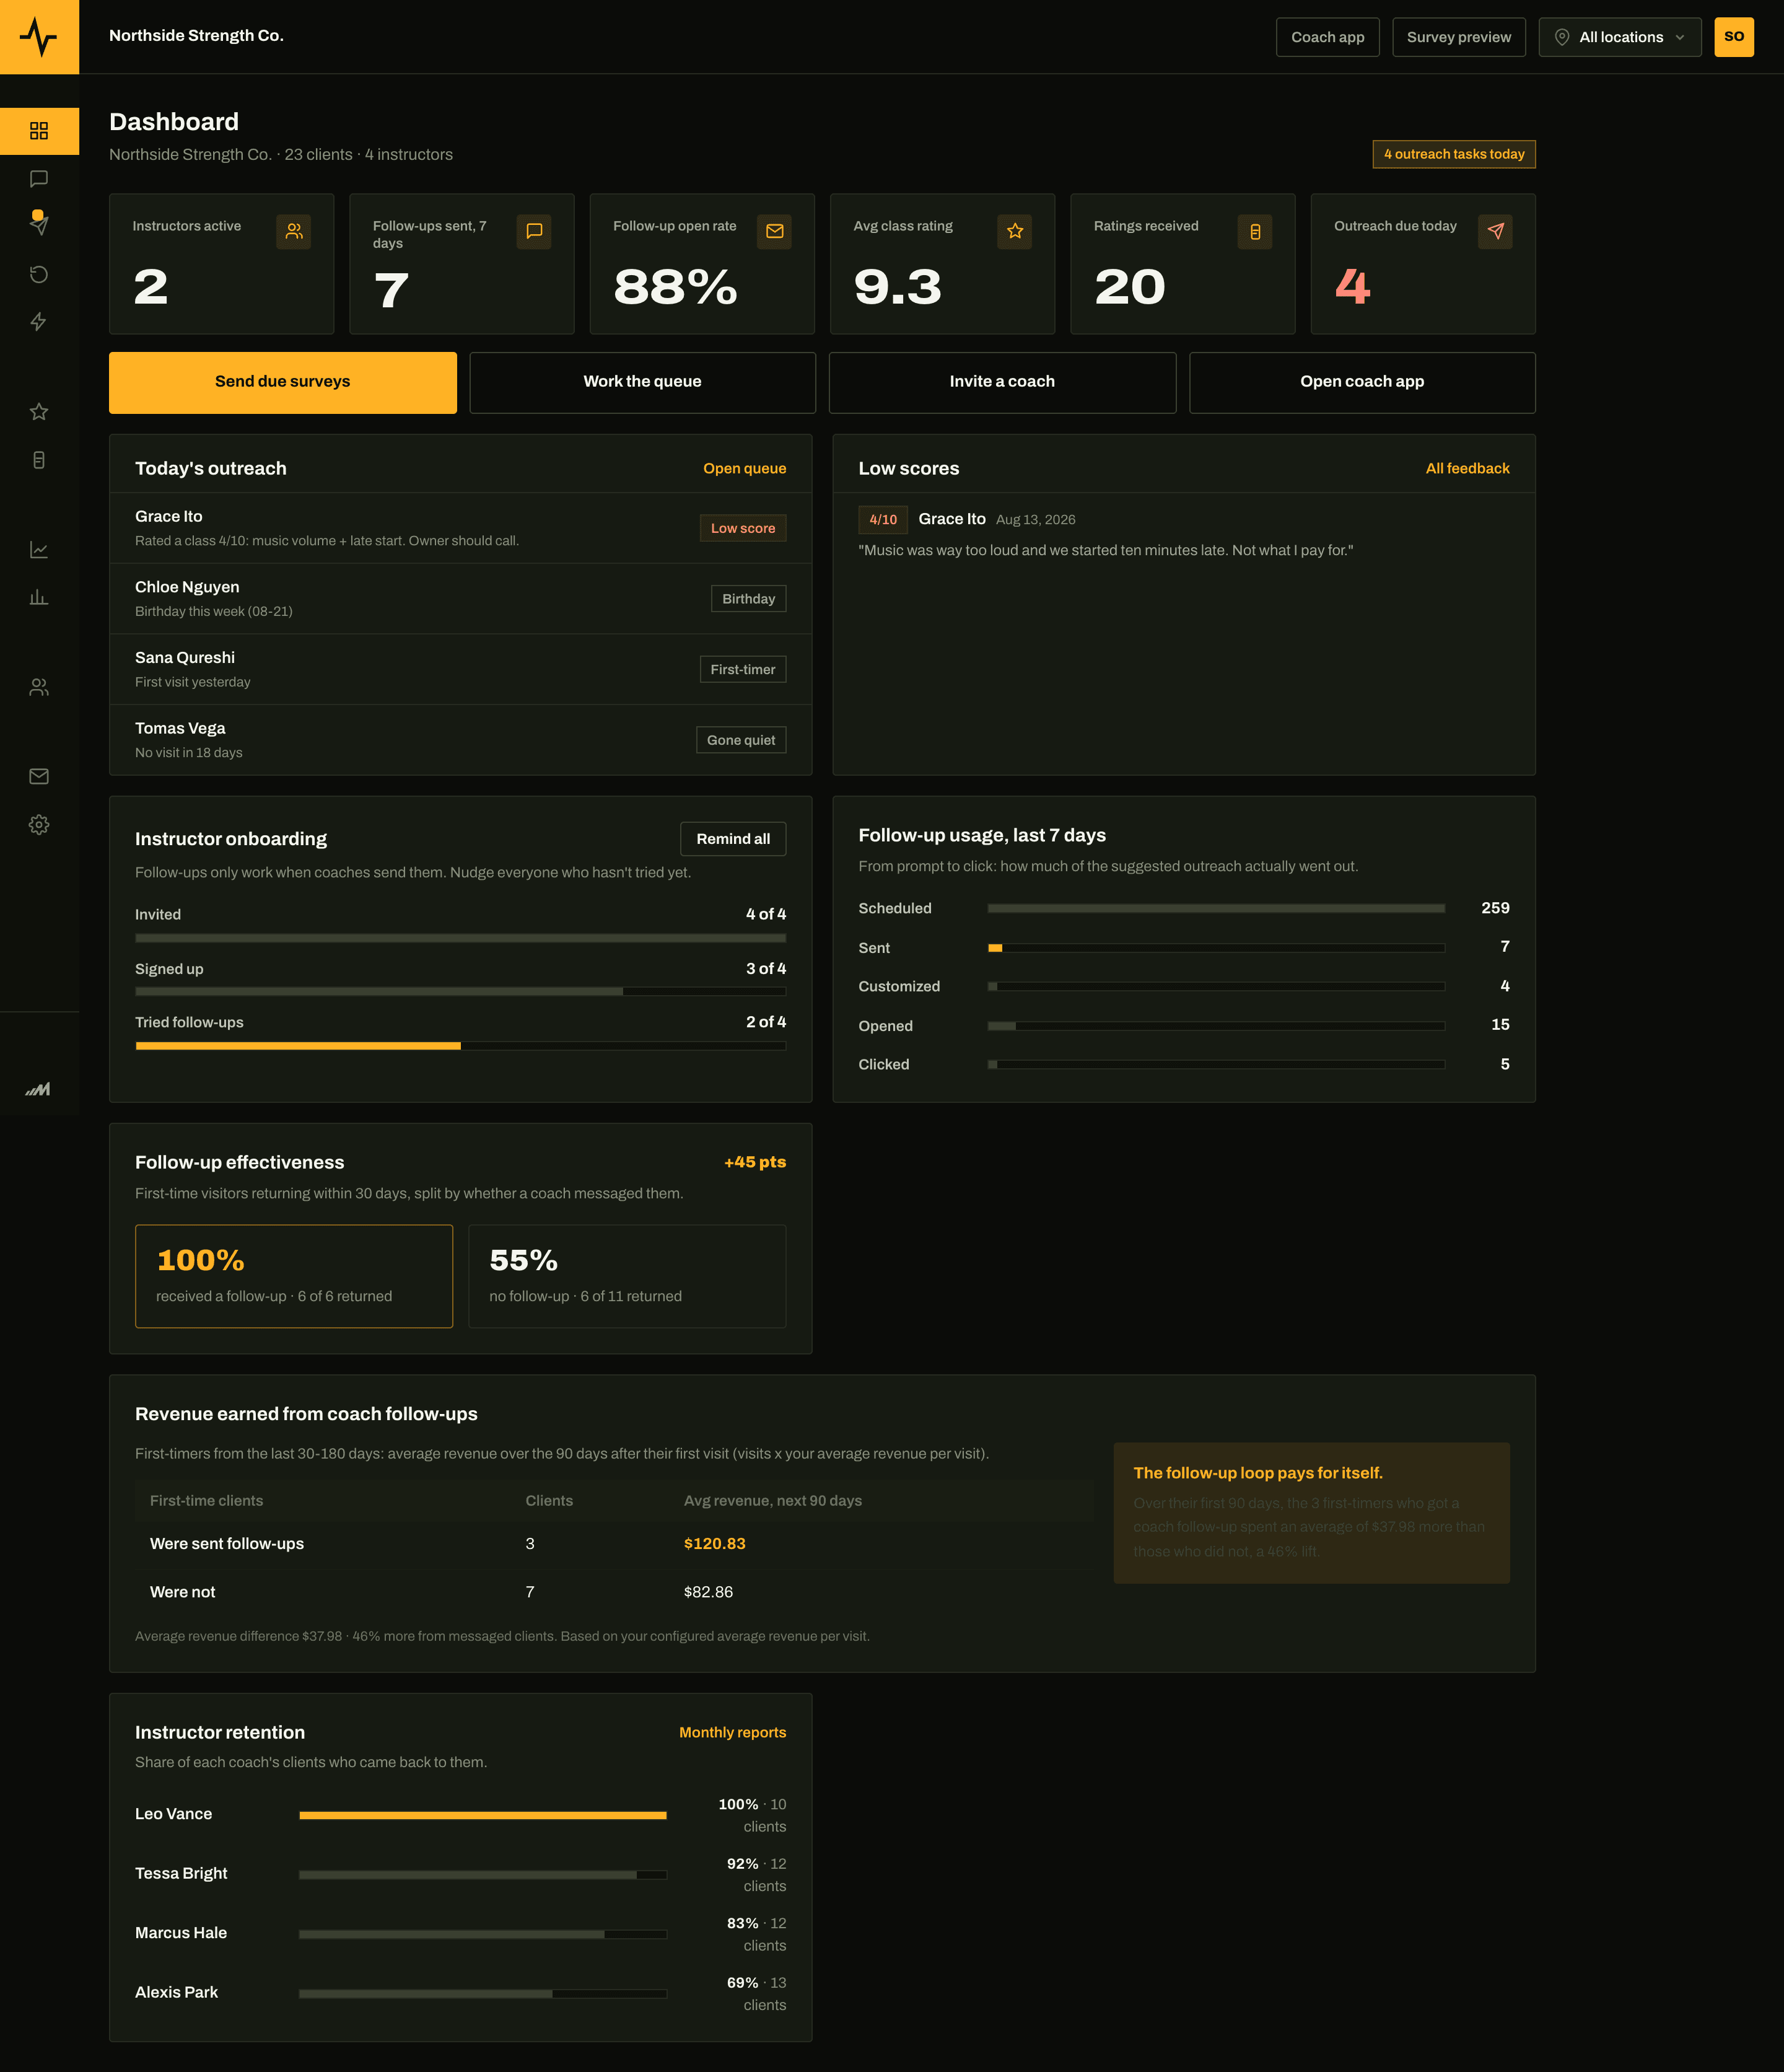This screenshot has width=1784, height=2072.
Task: Click the Invite a coach button
Action: [x=1002, y=382]
